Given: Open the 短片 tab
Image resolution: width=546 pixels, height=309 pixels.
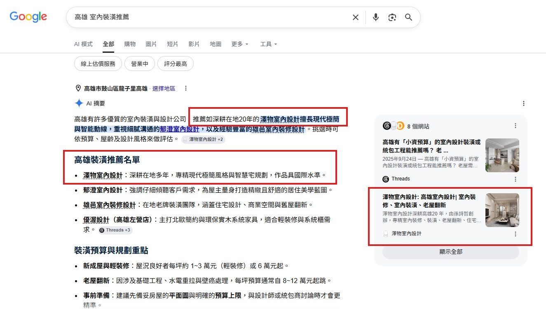Looking at the screenshot, I should click(x=173, y=44).
